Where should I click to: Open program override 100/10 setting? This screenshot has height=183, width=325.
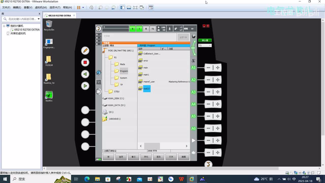tap(161, 29)
